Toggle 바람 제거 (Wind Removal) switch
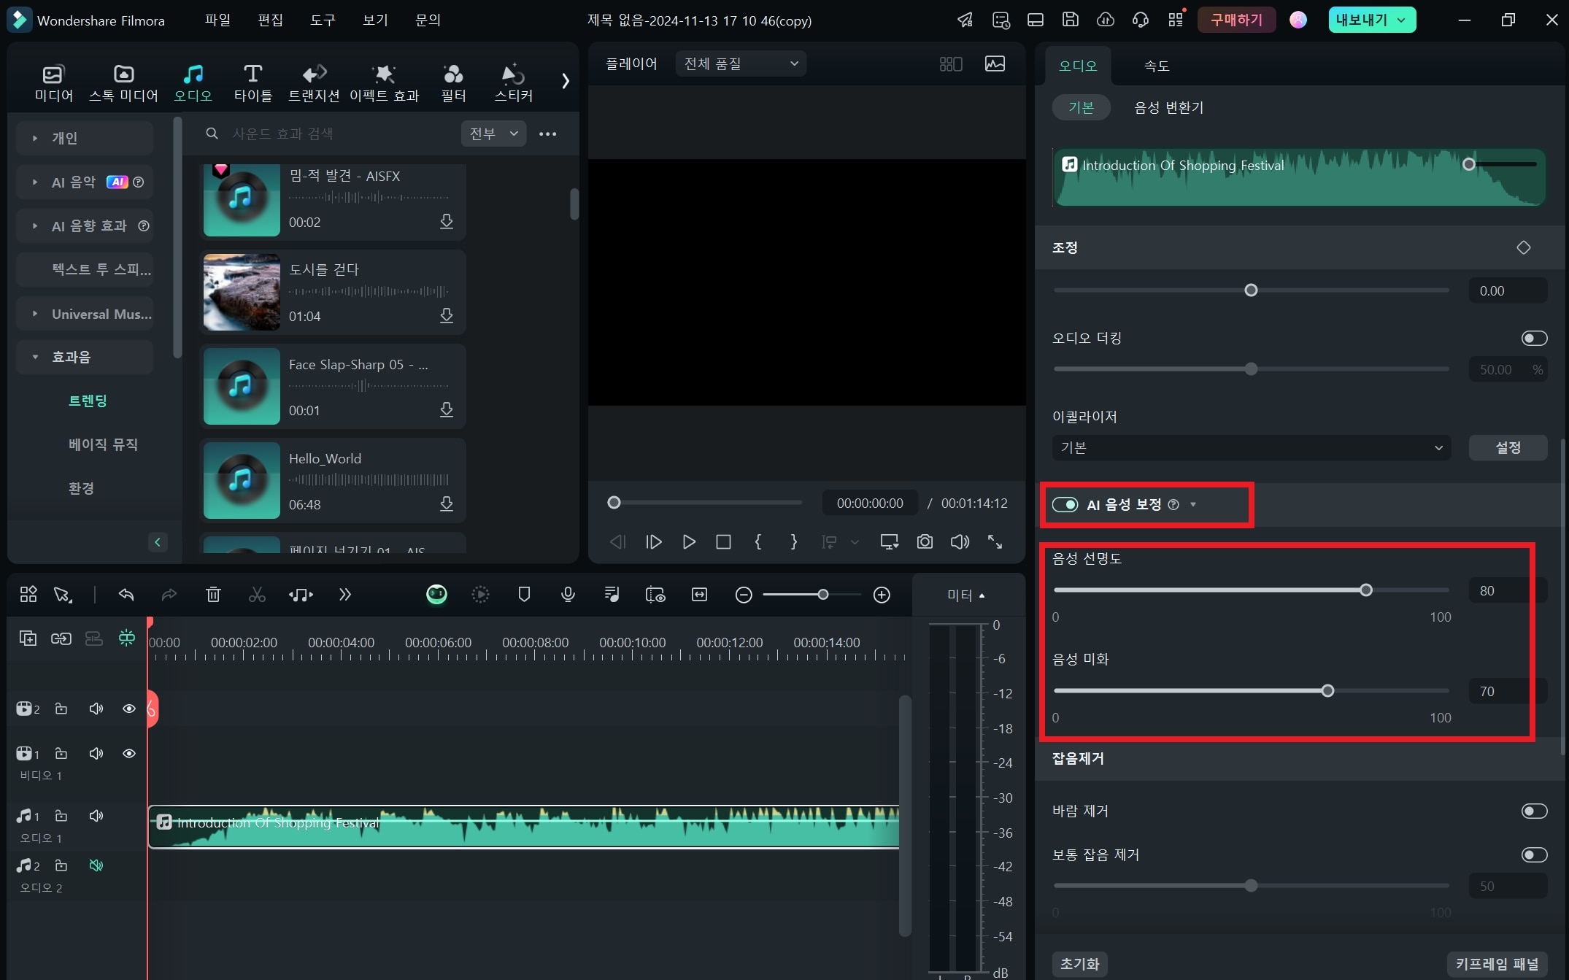 pos(1534,811)
